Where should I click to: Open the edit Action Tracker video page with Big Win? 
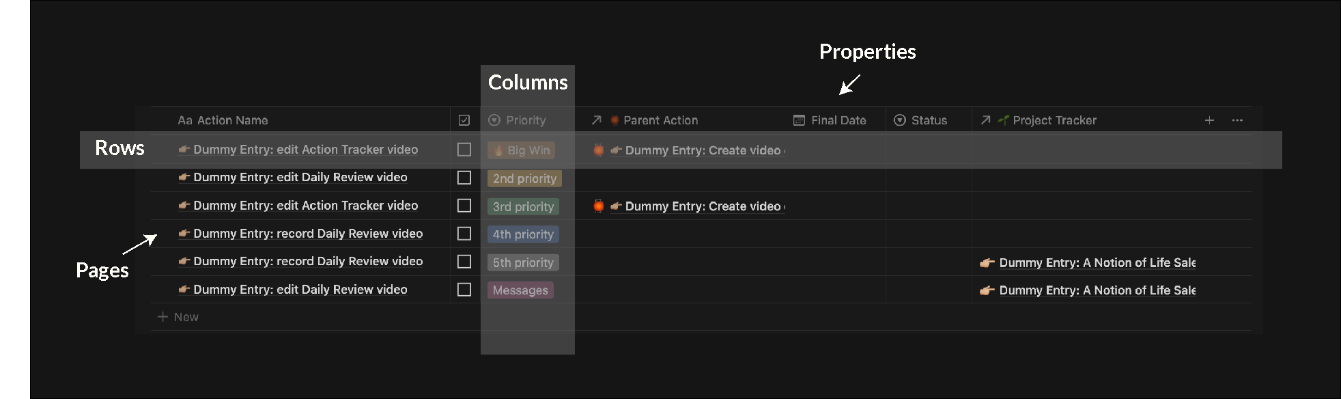click(298, 150)
